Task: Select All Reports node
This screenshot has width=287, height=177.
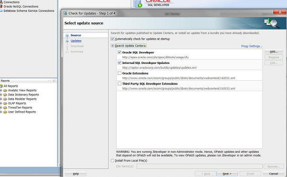Action: point(11,86)
